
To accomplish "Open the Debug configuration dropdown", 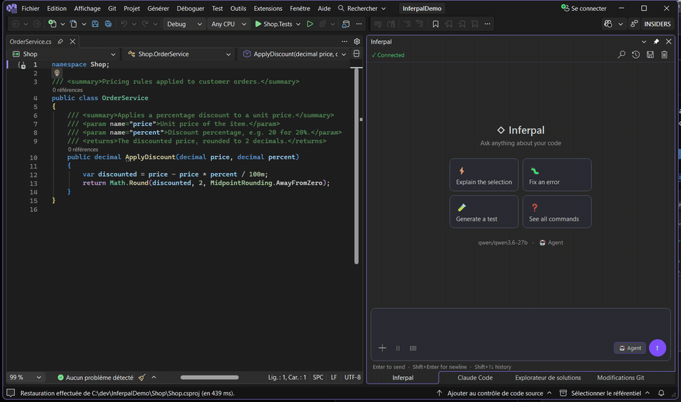I will click(184, 24).
